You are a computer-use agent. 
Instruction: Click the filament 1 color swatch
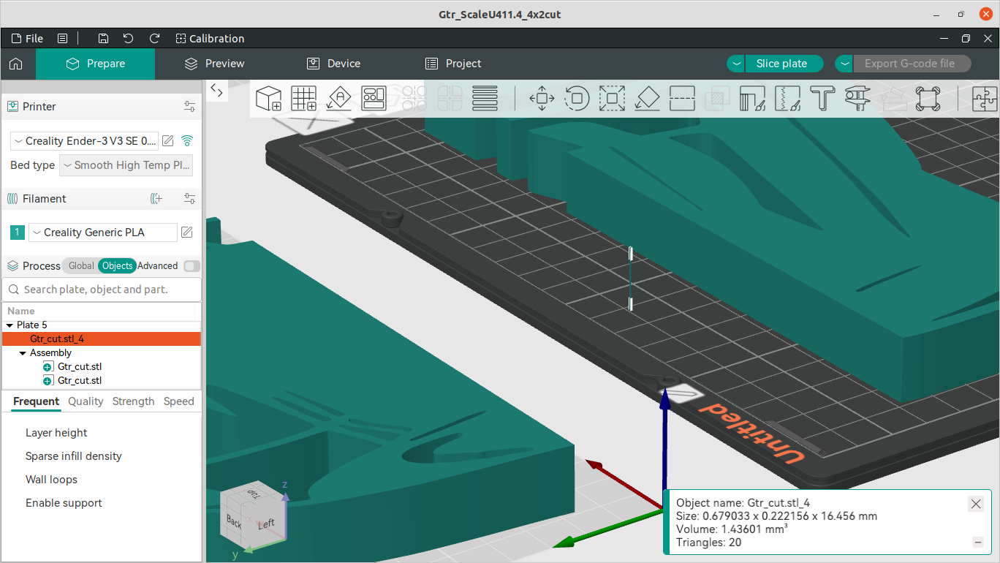click(18, 233)
